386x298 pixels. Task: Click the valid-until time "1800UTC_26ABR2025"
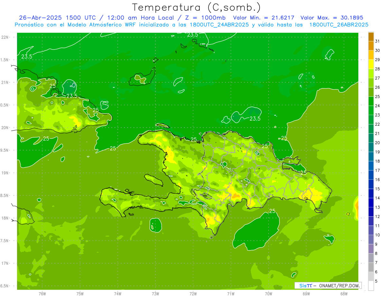339,24
